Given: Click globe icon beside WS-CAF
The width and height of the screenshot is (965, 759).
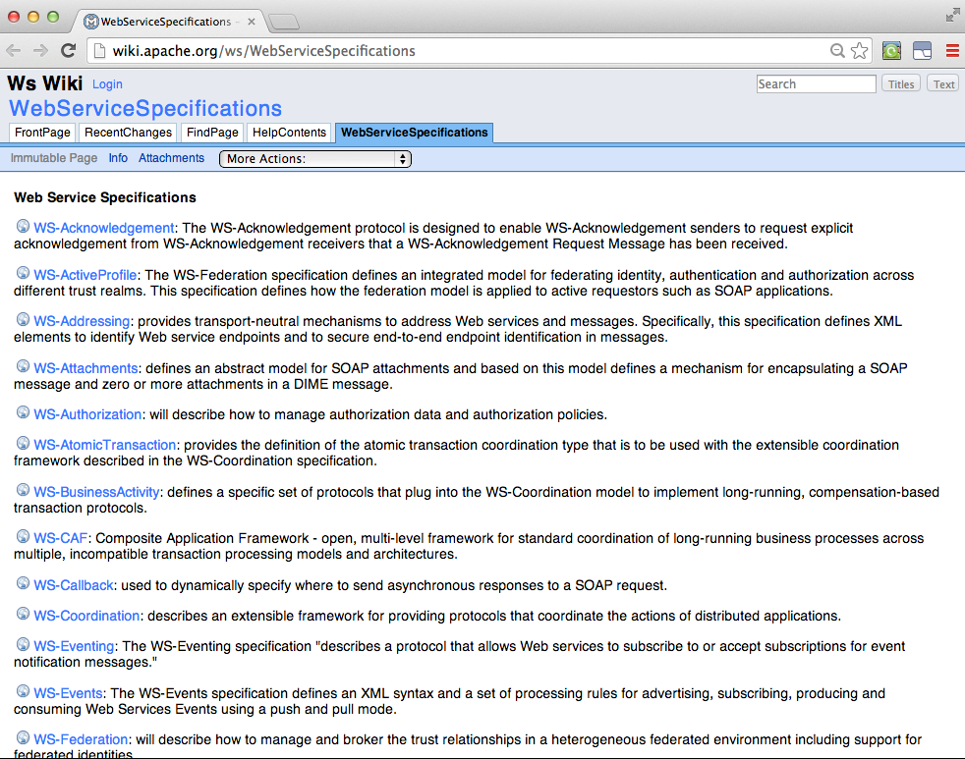Looking at the screenshot, I should tap(23, 536).
